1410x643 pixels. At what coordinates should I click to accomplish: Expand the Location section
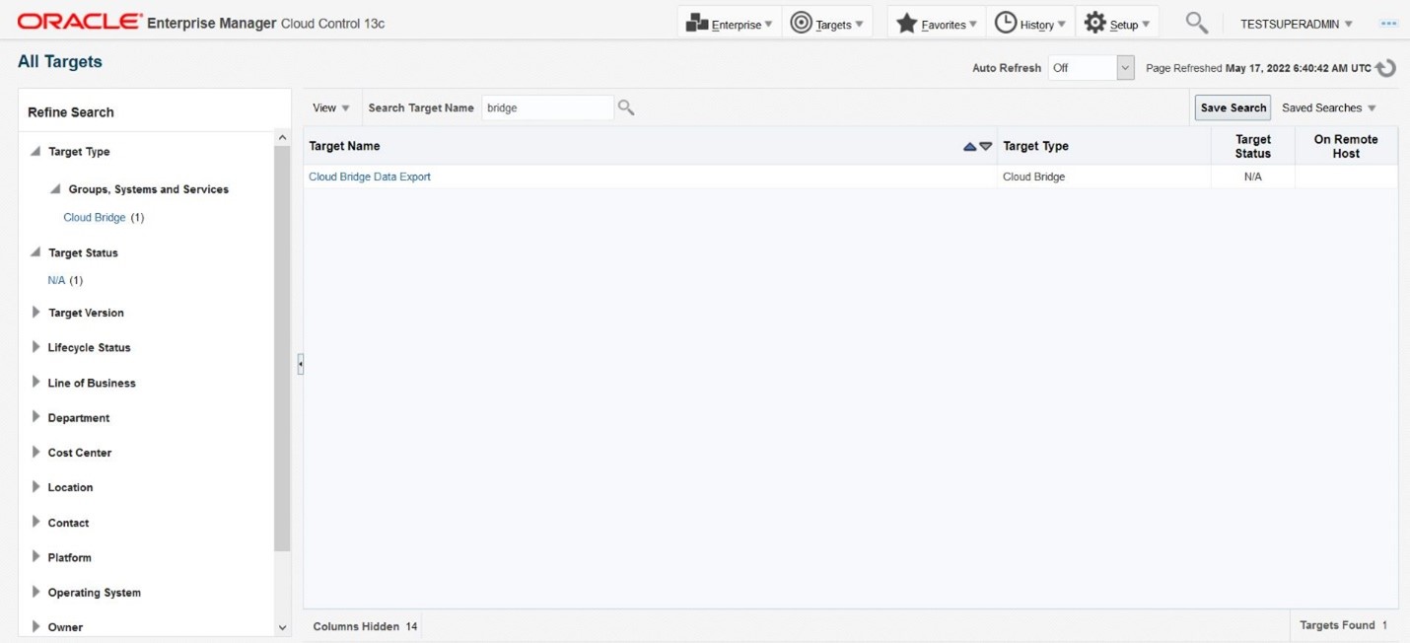36,486
